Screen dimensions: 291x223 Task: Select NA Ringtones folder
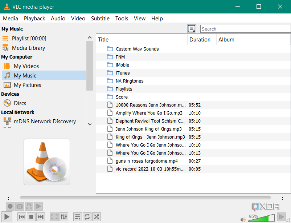(193, 81)
